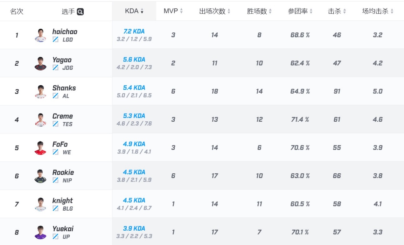Open FoFo's player profile link
This screenshot has height=245, width=404.
tap(60, 144)
